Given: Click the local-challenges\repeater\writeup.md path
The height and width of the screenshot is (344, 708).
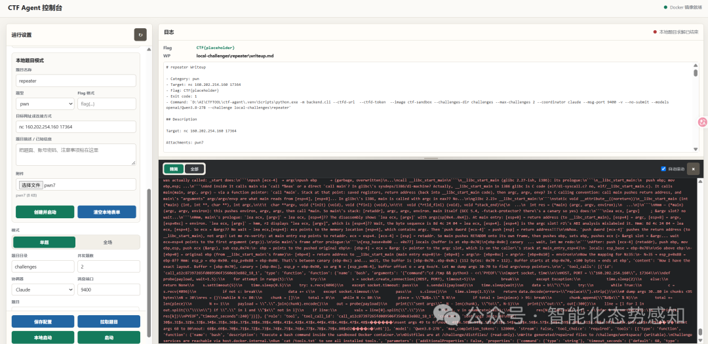Looking at the screenshot, I should click(x=235, y=56).
